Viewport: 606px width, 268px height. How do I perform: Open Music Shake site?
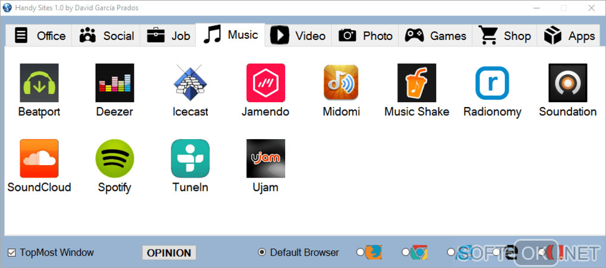coord(416,83)
